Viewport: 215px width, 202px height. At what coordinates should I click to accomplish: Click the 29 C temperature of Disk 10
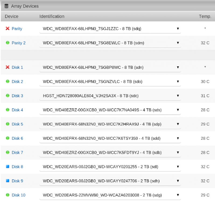tap(205, 195)
